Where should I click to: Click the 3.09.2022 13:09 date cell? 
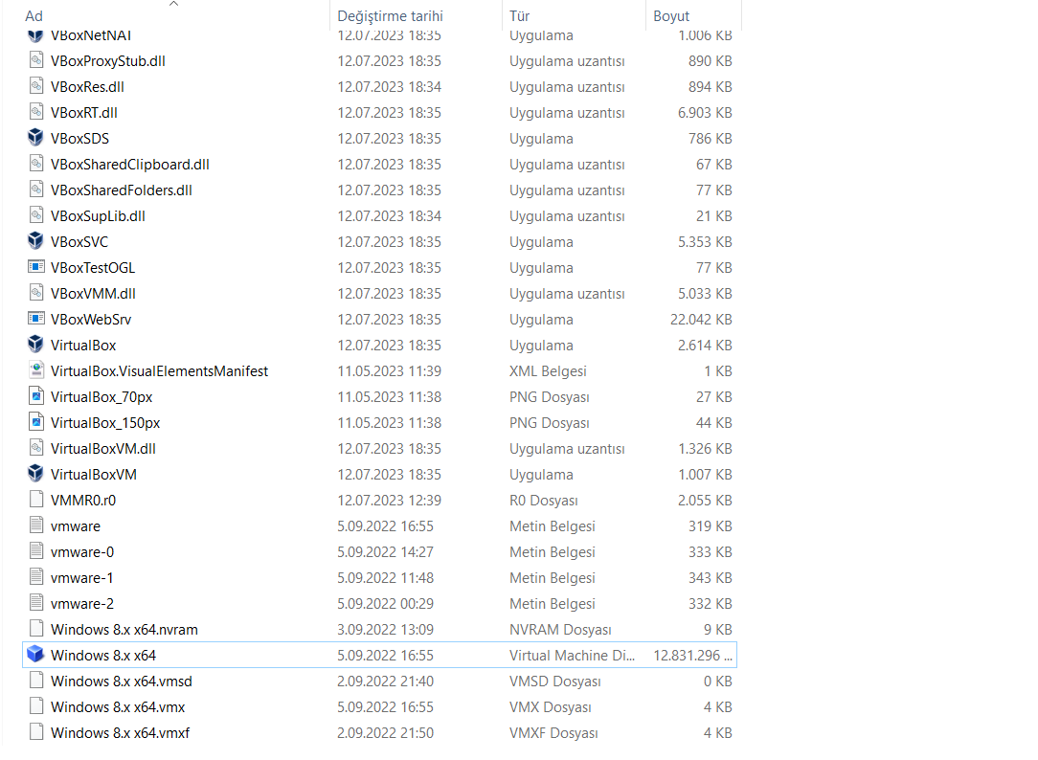(x=385, y=629)
